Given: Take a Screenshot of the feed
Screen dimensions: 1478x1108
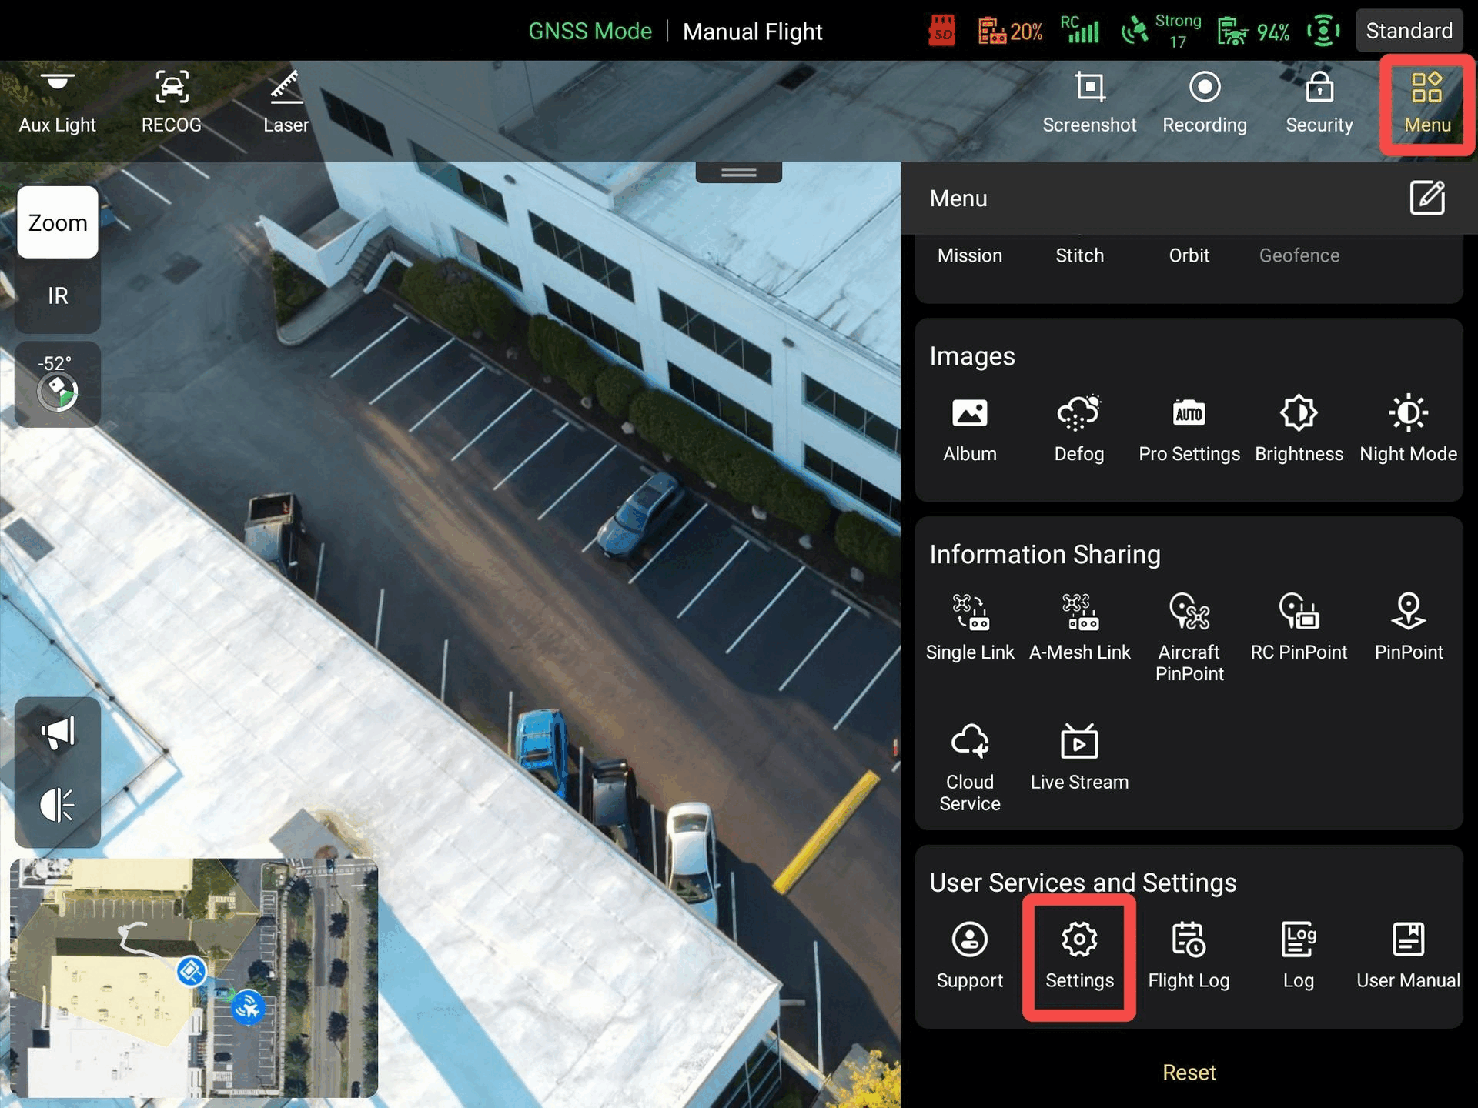Looking at the screenshot, I should (1089, 103).
